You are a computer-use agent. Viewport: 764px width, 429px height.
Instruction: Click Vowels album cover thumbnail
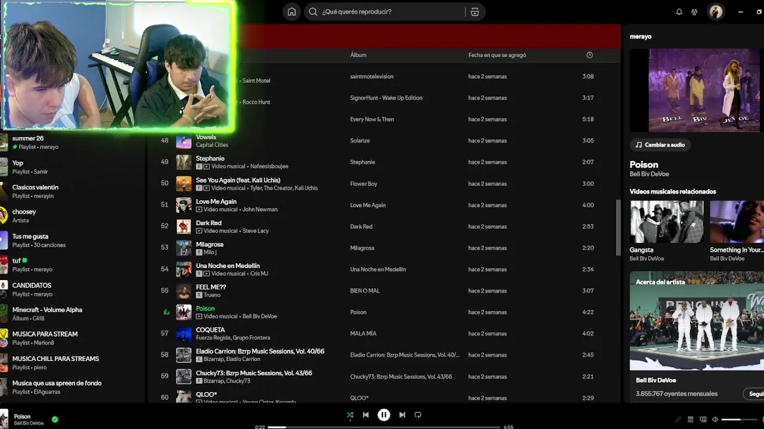pos(184,141)
